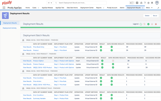161x101 pixels.
Task: Focus the Search Deployment Results field
Action: tap(80, 3)
